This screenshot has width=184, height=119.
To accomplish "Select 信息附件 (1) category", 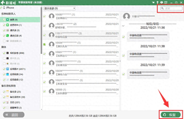I will (16, 25).
